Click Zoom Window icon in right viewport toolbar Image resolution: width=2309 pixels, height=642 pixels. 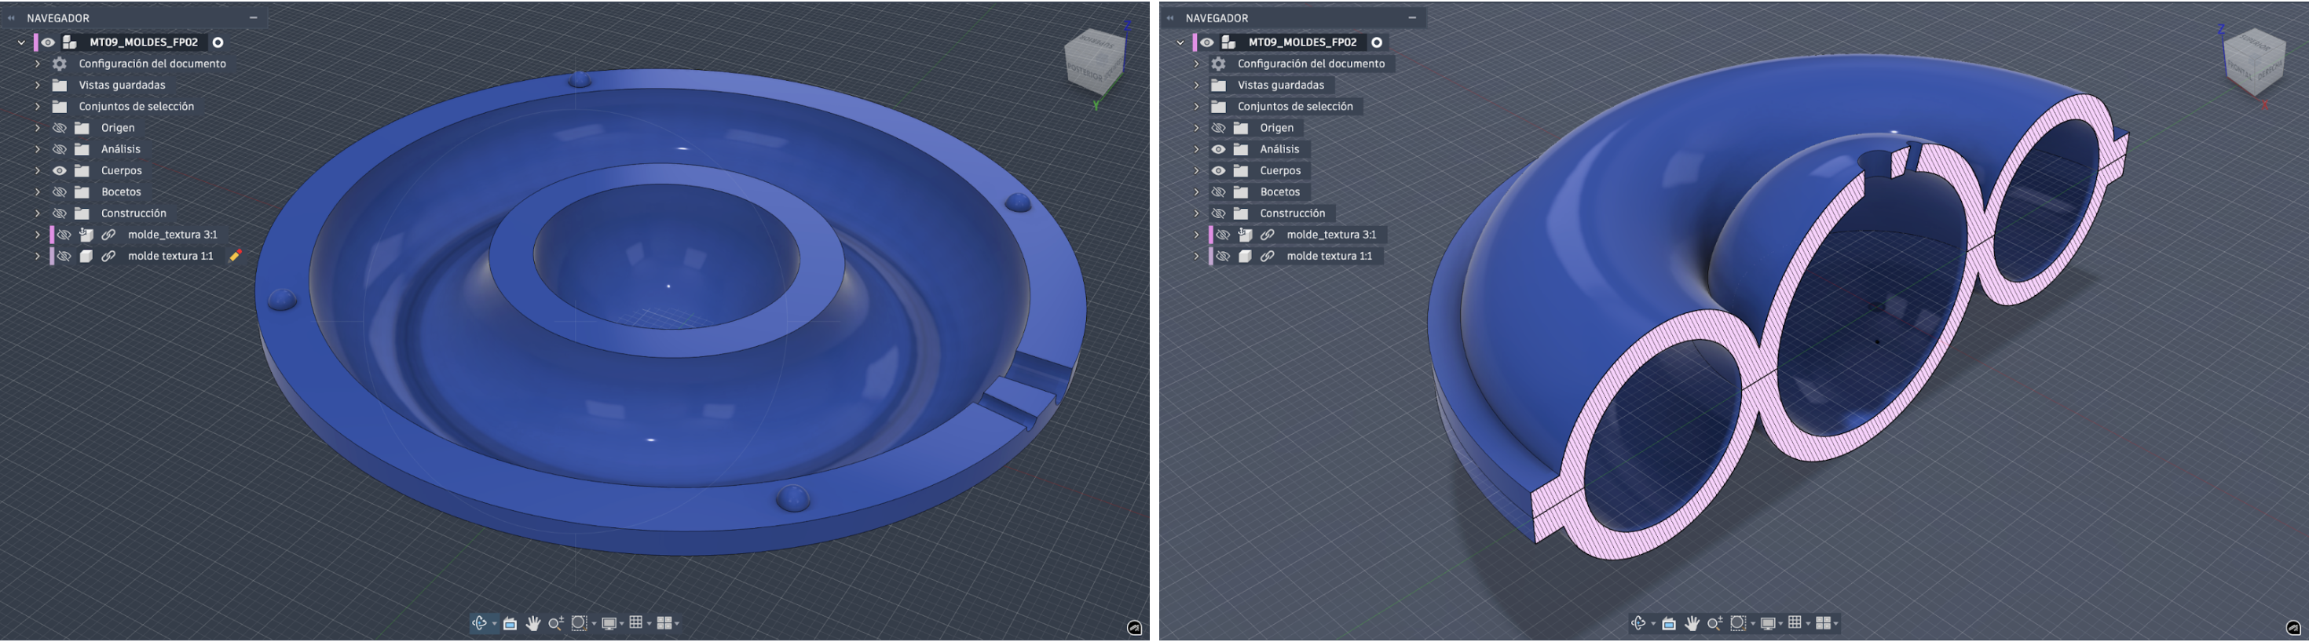[x=1738, y=623]
